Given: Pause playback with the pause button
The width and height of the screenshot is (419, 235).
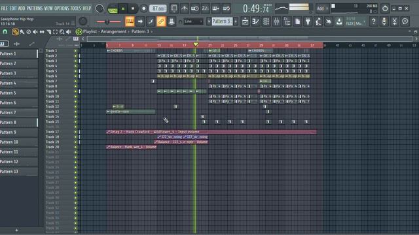Looking at the screenshot, I should 123,8.
